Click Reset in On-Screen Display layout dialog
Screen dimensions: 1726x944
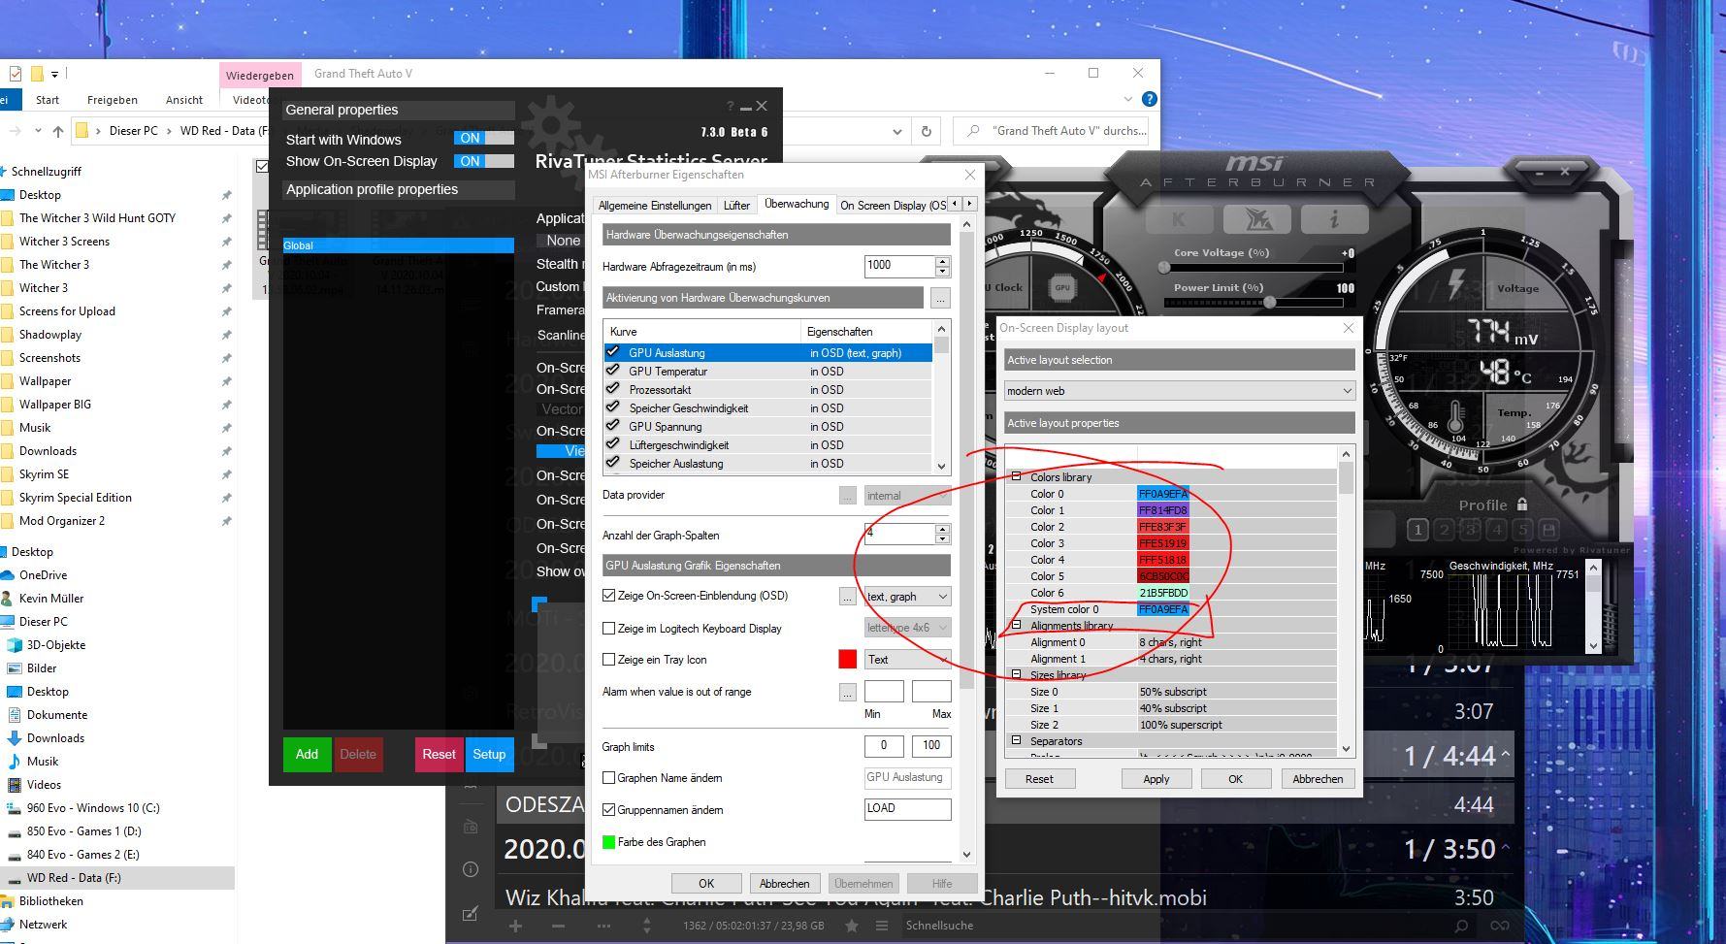click(x=1039, y=779)
